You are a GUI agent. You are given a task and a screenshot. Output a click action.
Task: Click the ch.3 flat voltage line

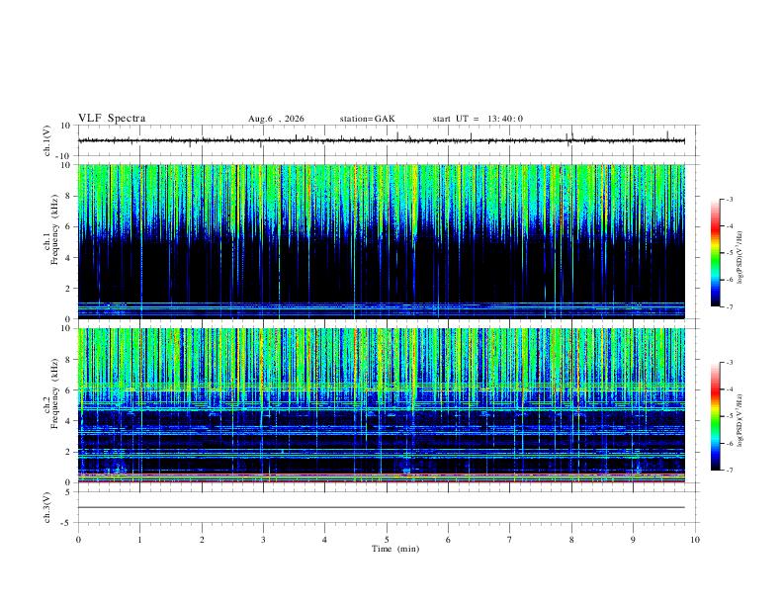[381, 507]
